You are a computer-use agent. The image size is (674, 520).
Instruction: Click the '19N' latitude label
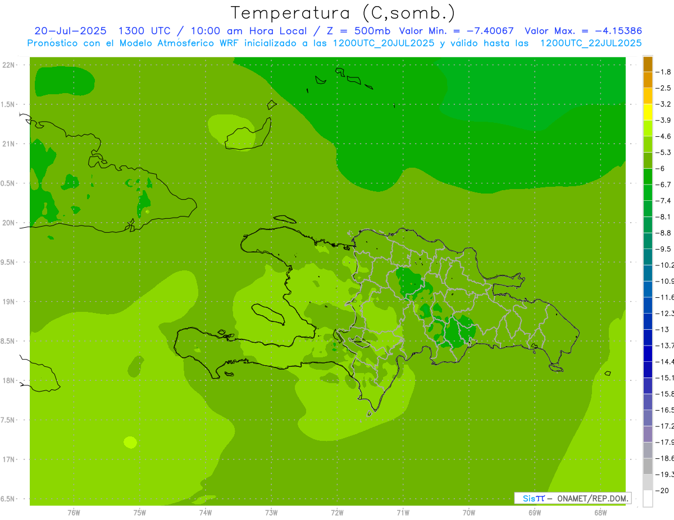(9, 301)
